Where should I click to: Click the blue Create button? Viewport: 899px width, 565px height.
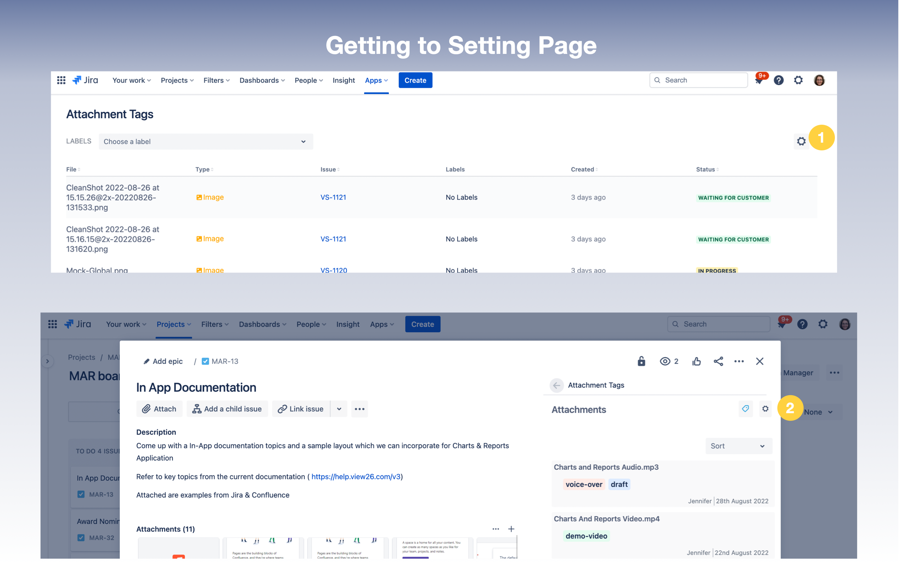415,80
